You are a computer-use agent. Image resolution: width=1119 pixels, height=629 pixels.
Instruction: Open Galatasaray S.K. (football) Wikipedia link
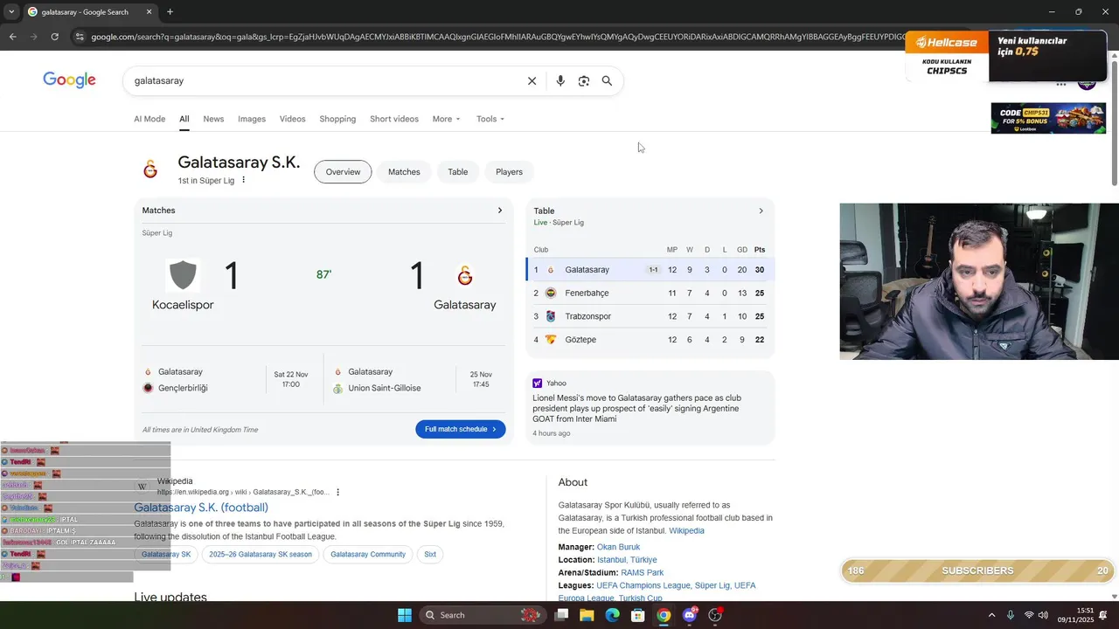tap(201, 508)
